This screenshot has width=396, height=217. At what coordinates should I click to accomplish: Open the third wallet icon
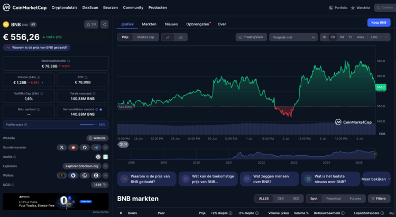85,175
